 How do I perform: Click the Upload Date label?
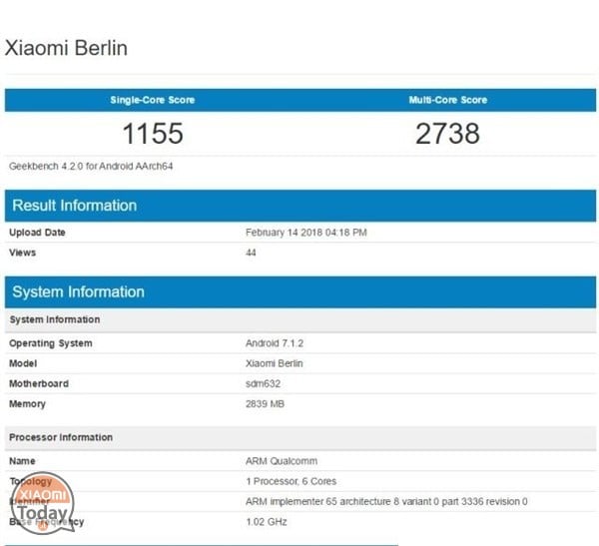[37, 233]
